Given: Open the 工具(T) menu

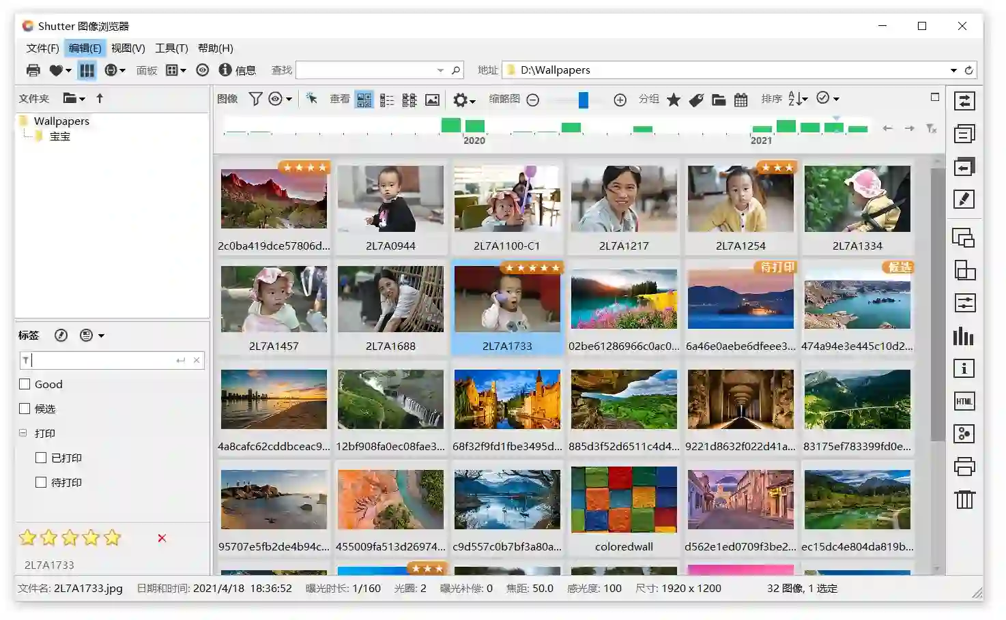Looking at the screenshot, I should (x=171, y=48).
